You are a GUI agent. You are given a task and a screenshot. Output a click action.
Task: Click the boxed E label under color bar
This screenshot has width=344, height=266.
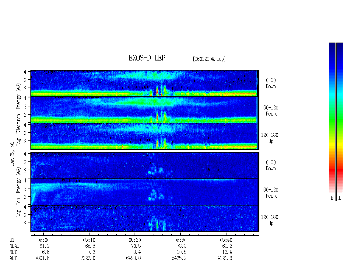332,198
